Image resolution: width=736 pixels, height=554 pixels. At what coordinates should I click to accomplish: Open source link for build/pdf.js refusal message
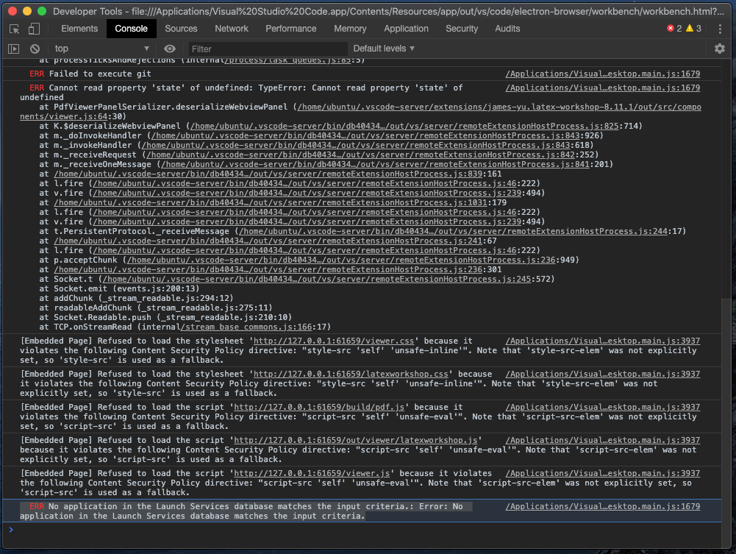pos(603,407)
